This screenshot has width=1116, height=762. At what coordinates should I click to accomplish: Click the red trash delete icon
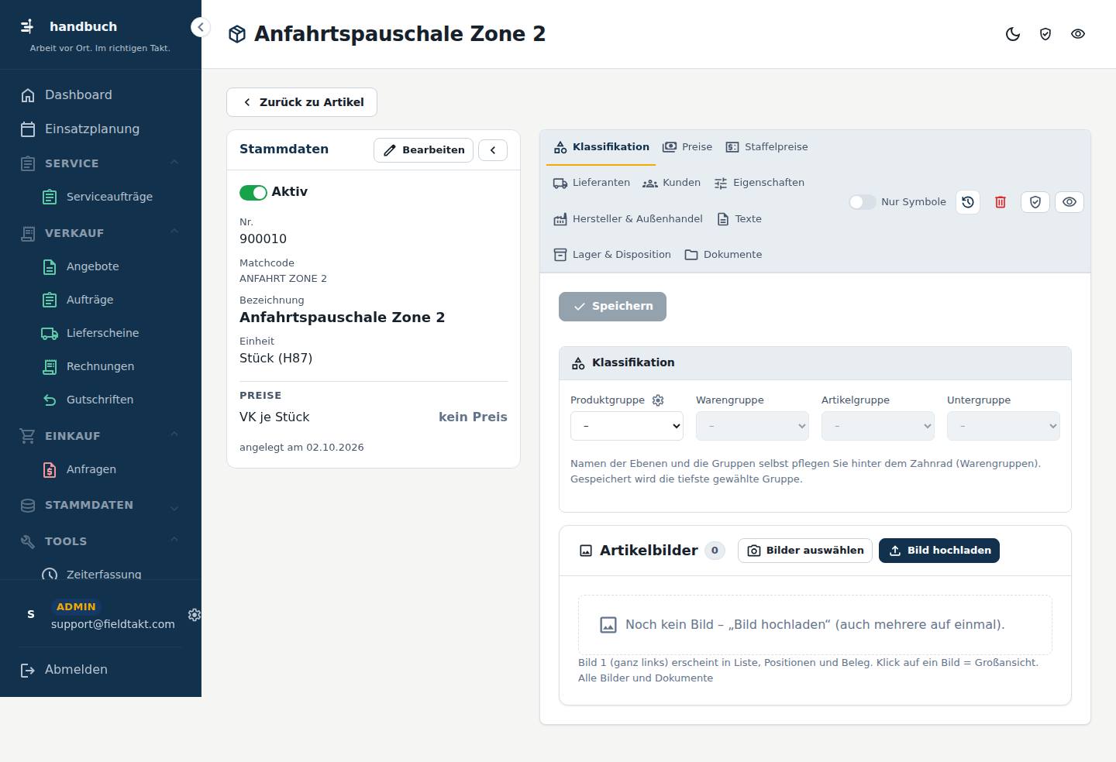click(1001, 202)
